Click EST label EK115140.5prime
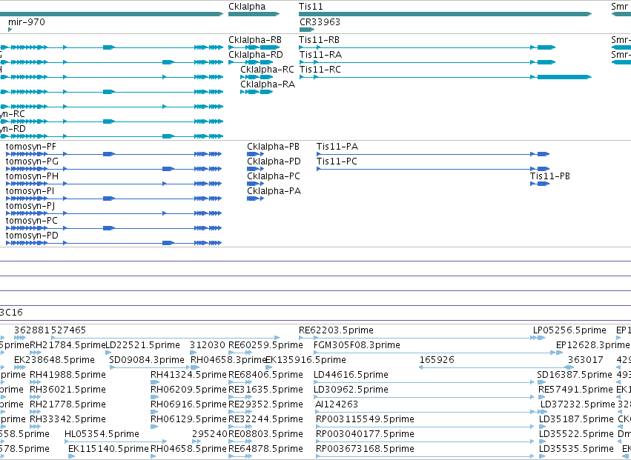Screen dimensions: 631x460 [109, 449]
